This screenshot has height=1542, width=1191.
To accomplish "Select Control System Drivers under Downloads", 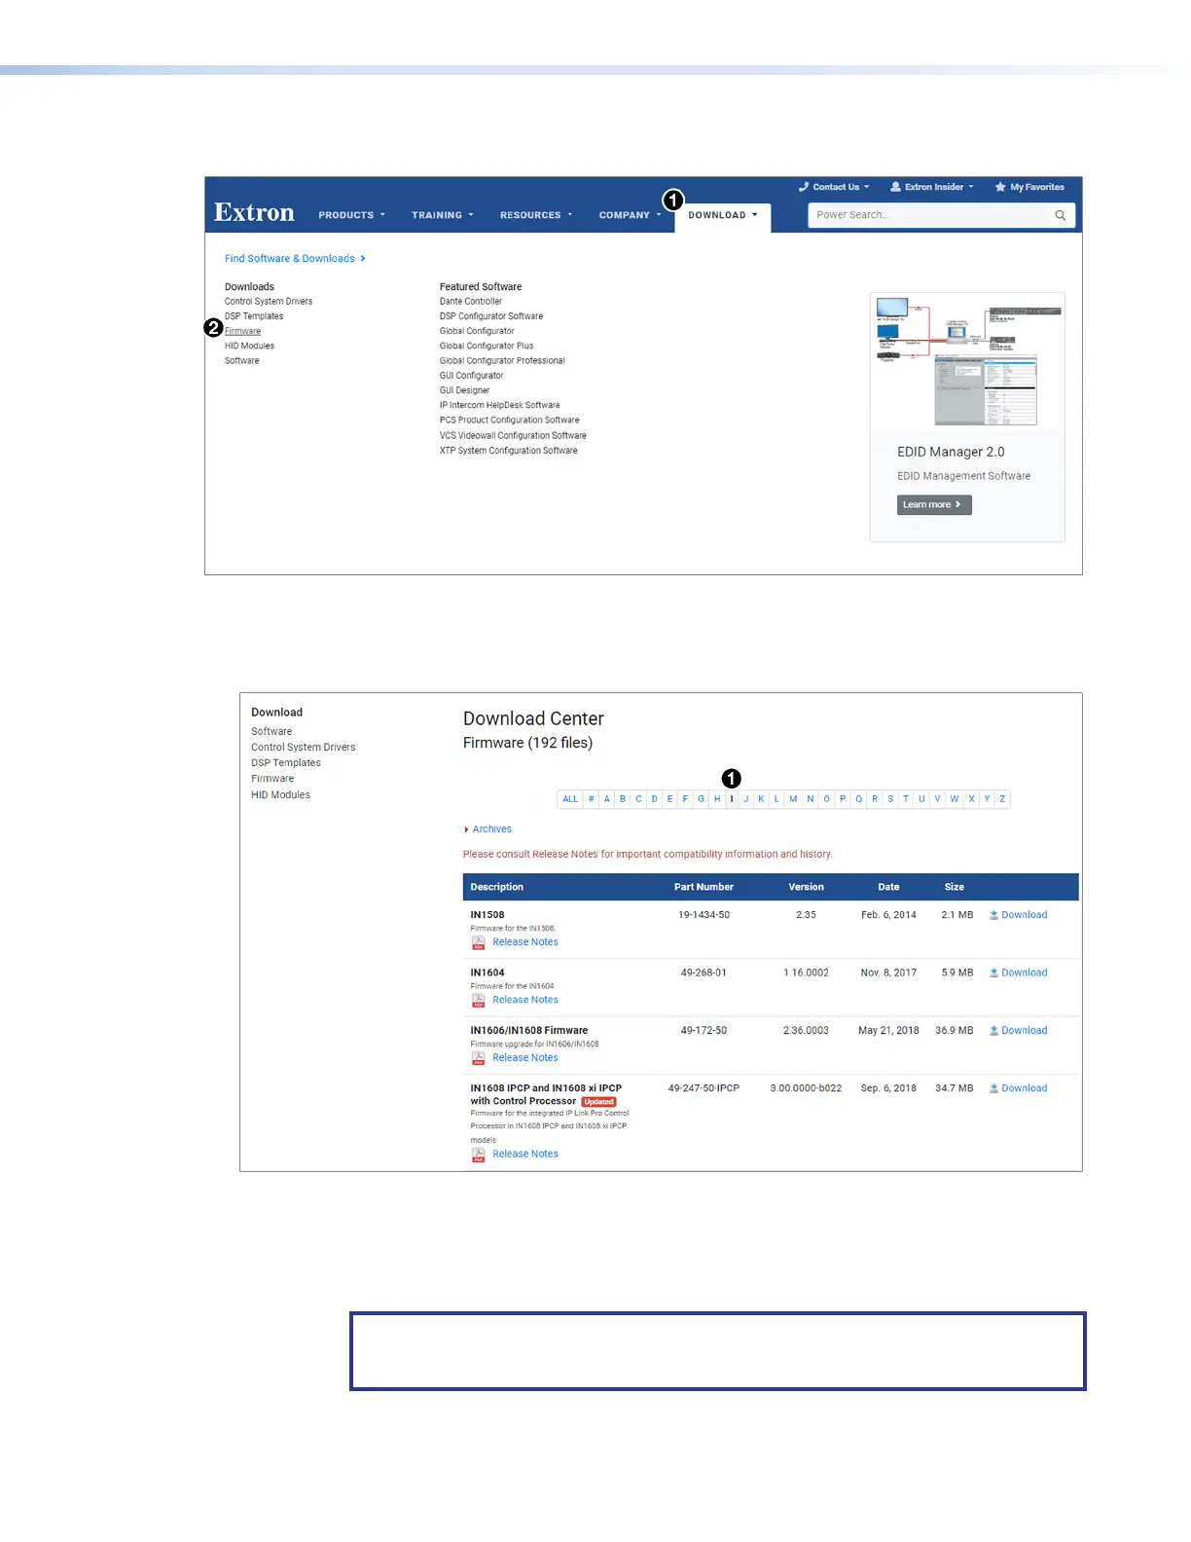I will (269, 302).
